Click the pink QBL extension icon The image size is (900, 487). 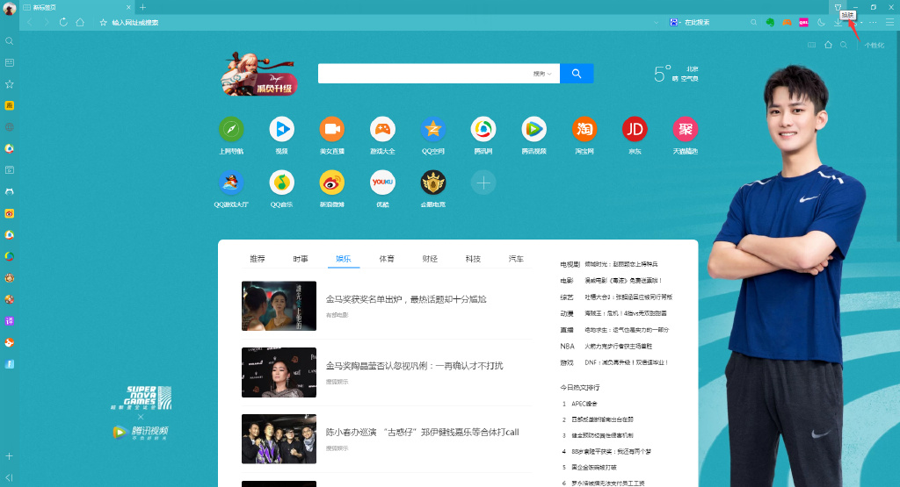click(x=803, y=22)
